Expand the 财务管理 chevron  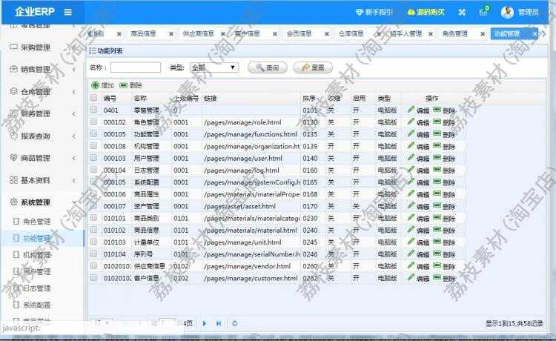tap(73, 113)
